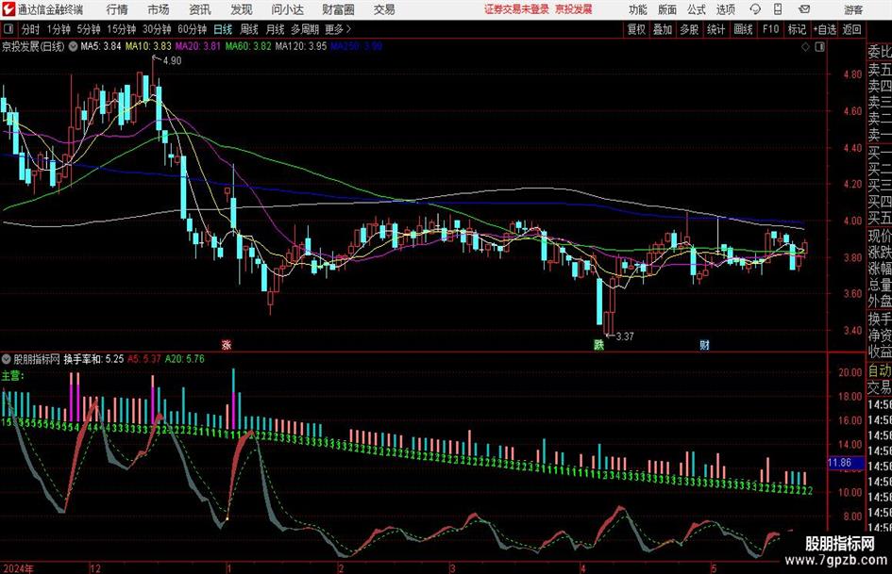Click the 返回 back button
The height and width of the screenshot is (574, 892).
click(x=851, y=29)
